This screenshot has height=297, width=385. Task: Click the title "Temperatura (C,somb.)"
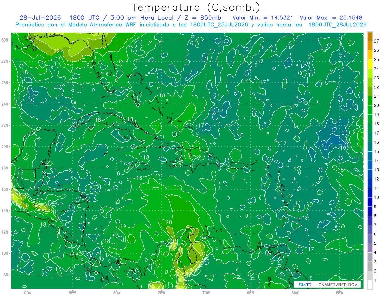[196, 8]
